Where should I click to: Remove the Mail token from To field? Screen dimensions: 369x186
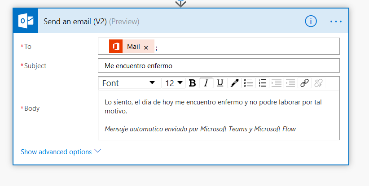(x=146, y=47)
